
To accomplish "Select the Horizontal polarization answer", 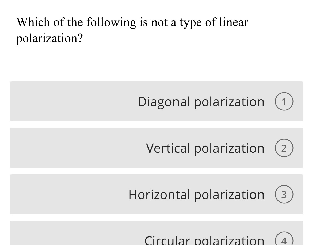I will pos(157,194).
